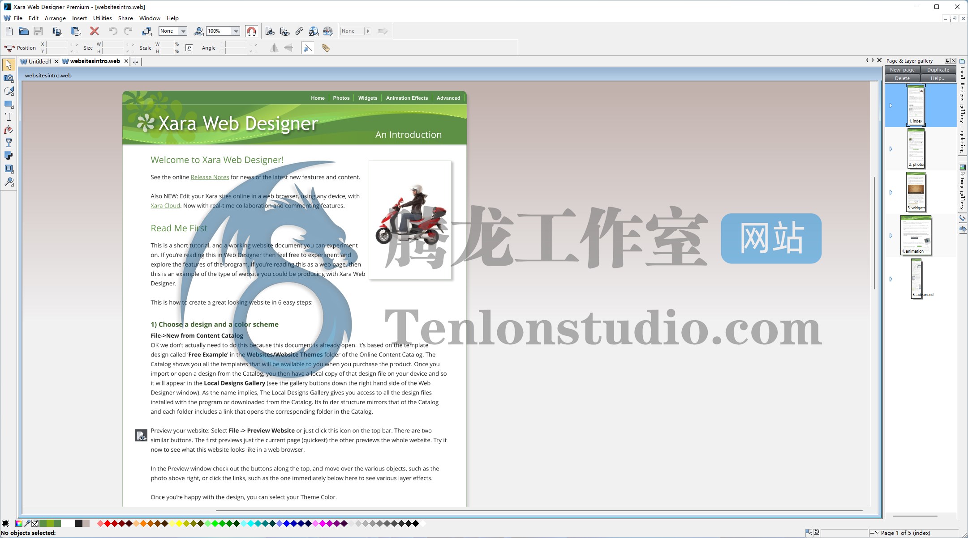Image resolution: width=968 pixels, height=538 pixels.
Task: Expand layers of the advanced page
Action: click(891, 280)
